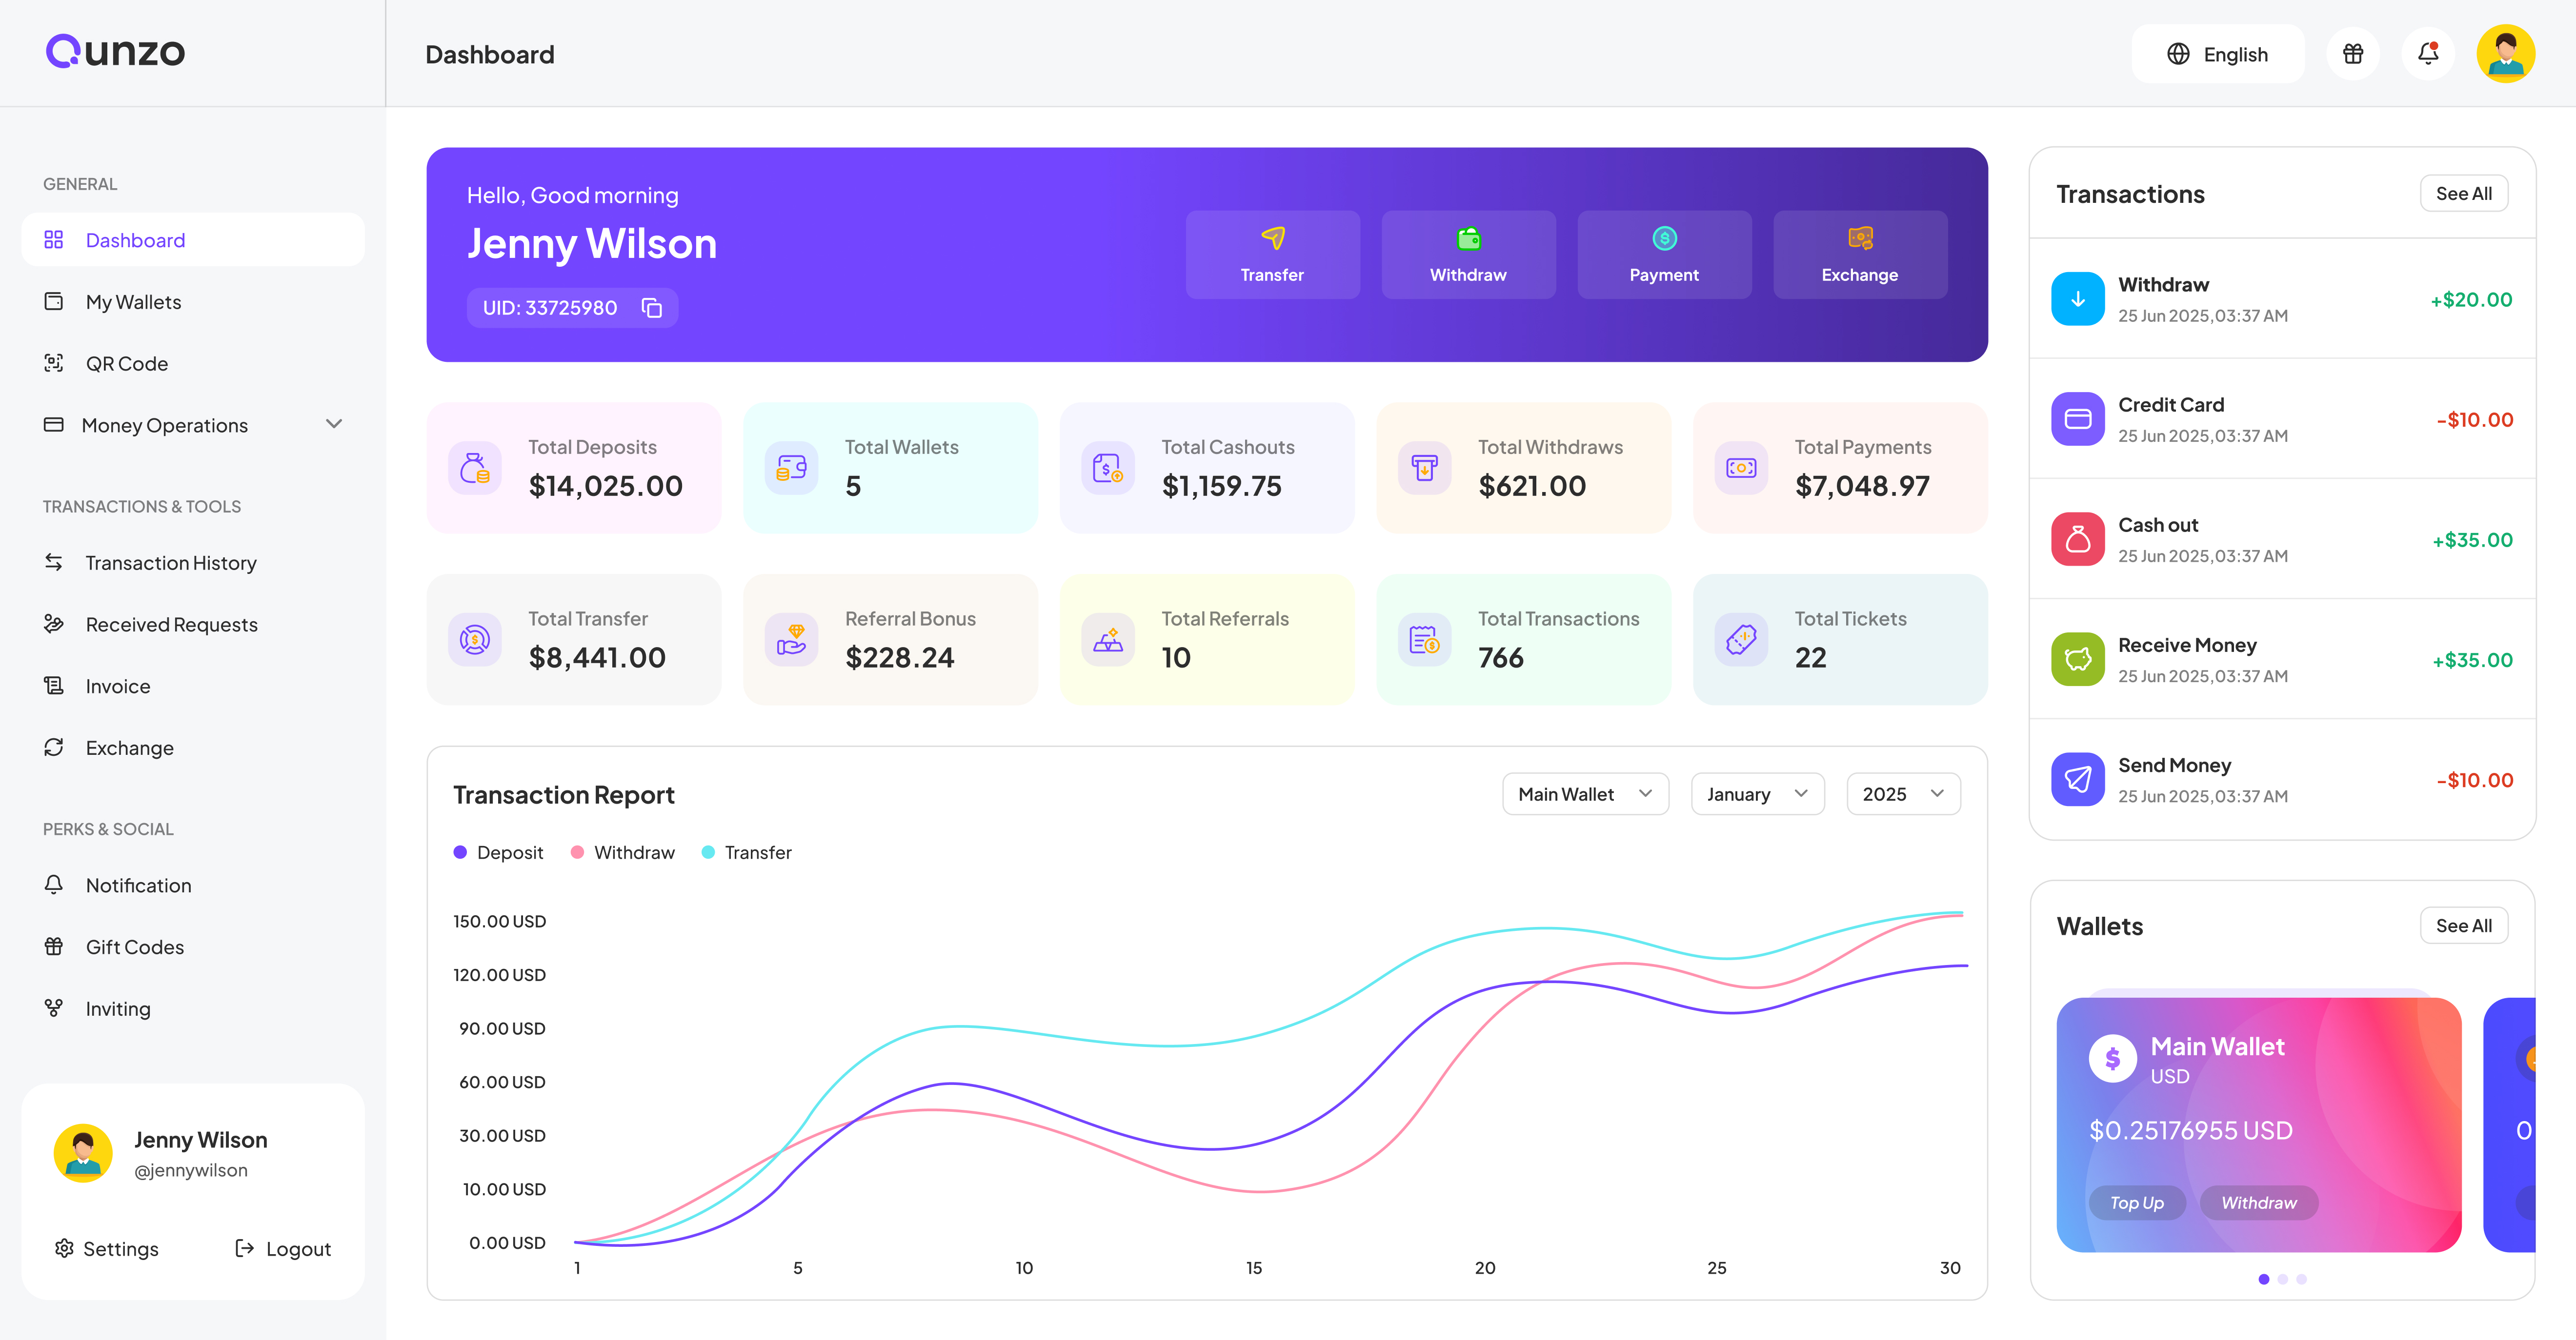Click the sidebar Jenny Wilson profile avatar
Viewport: 2576px width, 1340px height.
[83, 1153]
